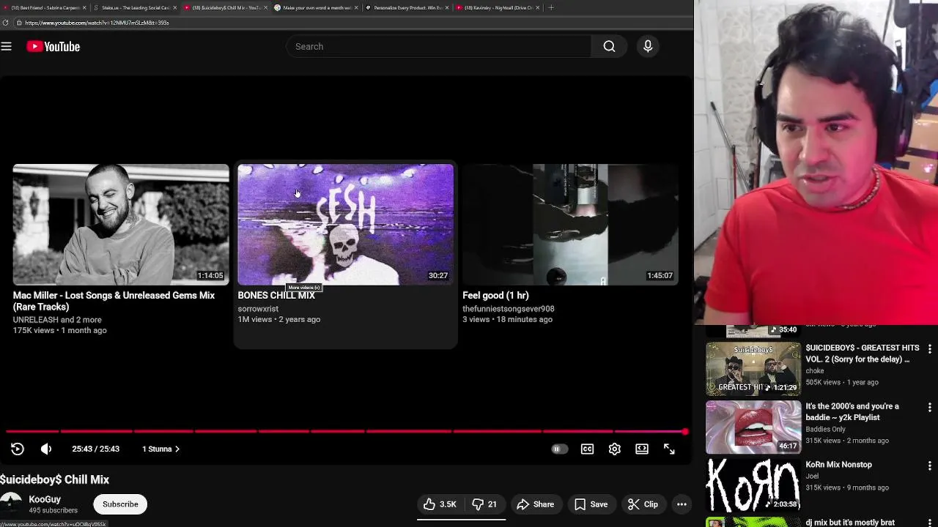The width and height of the screenshot is (938, 527).
Task: Open more actions ellipsis under the video
Action: [682, 504]
